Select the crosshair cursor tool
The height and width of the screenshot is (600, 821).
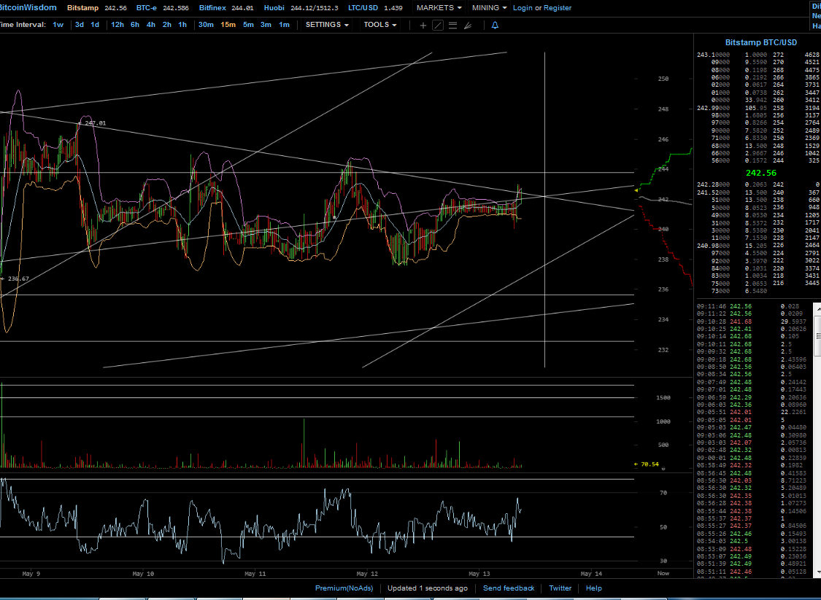423,25
